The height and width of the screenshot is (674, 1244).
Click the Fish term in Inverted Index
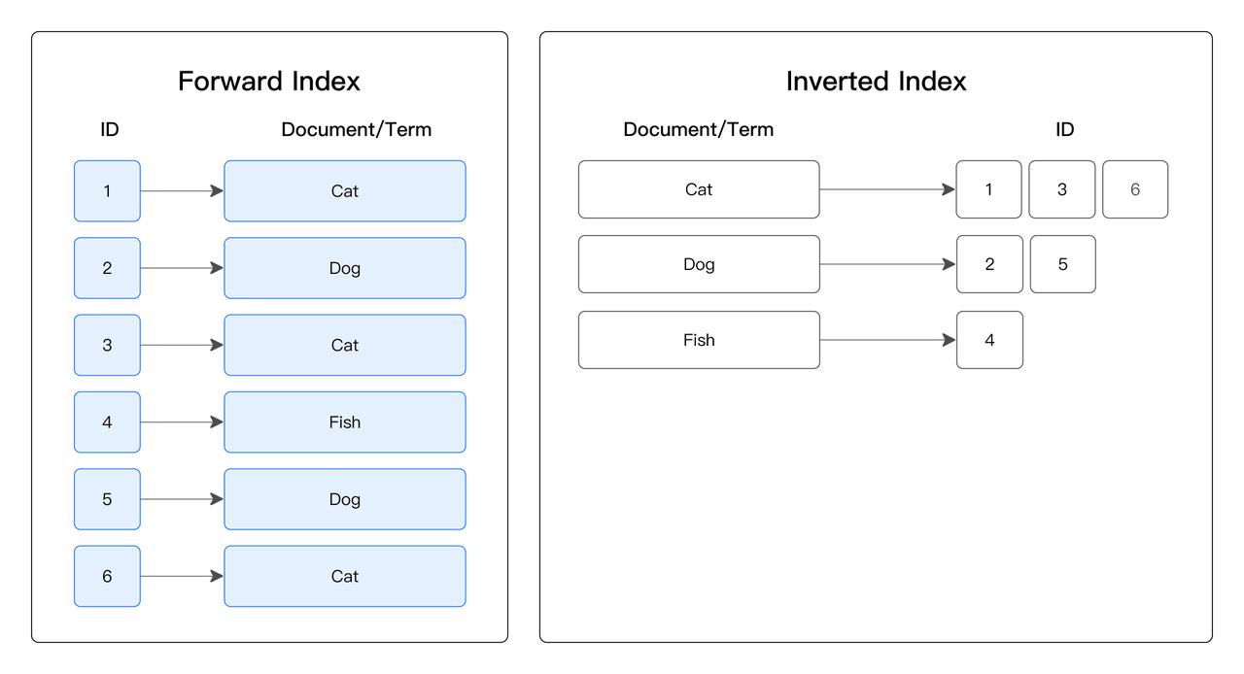(699, 340)
